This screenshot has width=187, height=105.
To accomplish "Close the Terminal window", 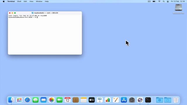I will coord(10,13).
